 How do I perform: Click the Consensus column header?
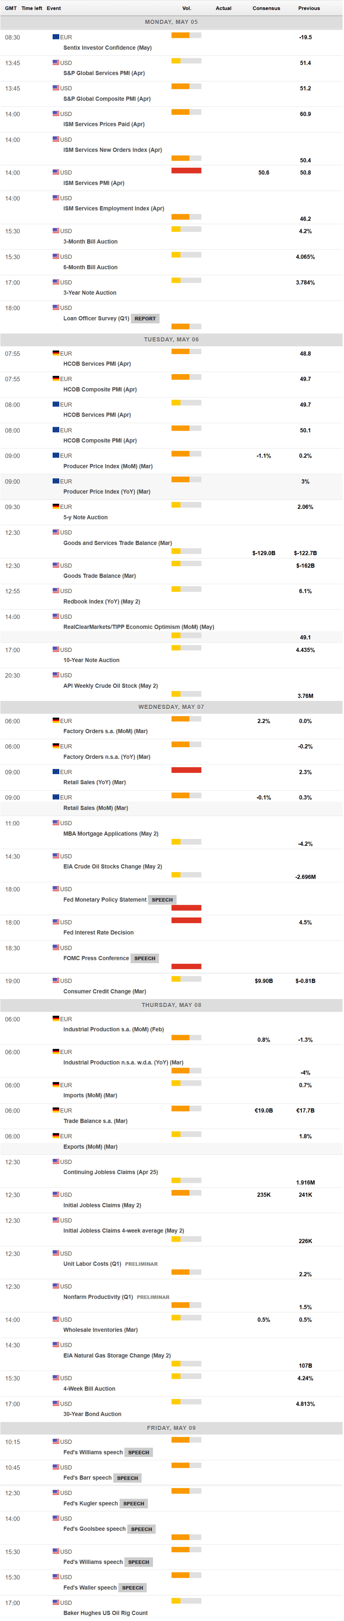(x=266, y=8)
